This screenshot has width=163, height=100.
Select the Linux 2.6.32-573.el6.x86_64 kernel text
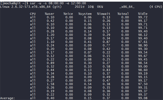[x=25, y=7]
